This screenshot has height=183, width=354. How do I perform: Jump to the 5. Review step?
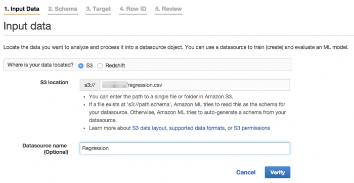coord(168,9)
